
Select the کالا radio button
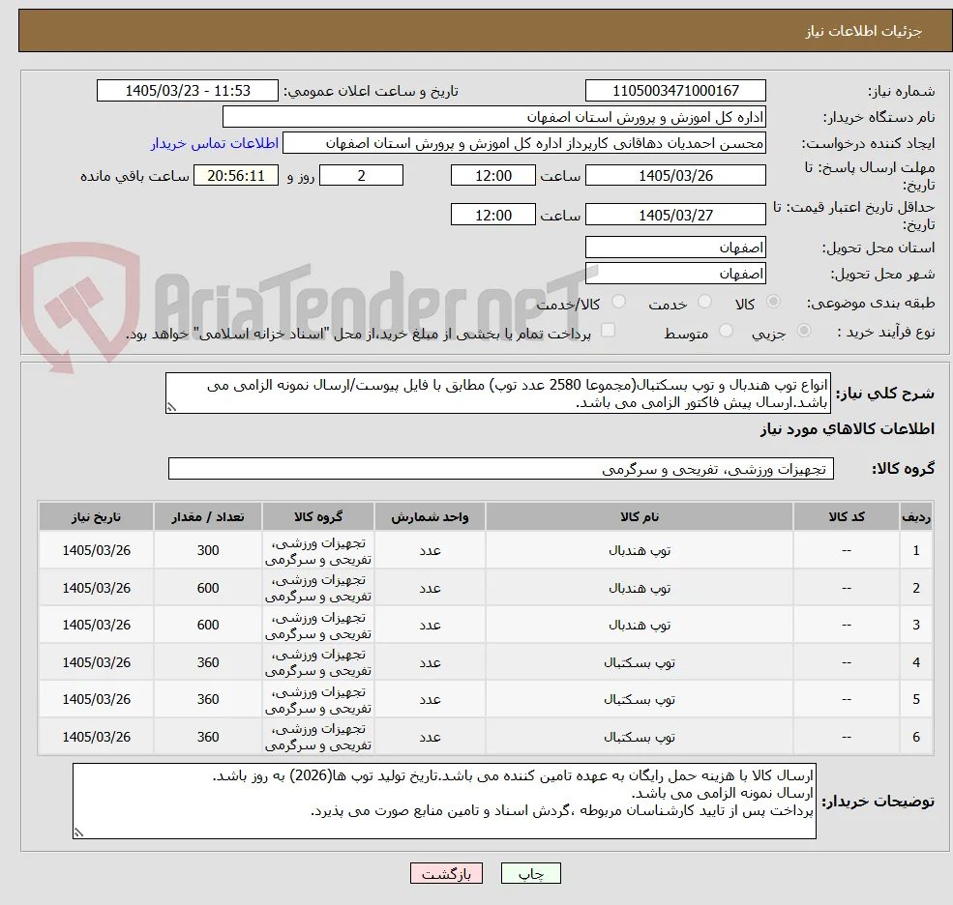pos(773,302)
